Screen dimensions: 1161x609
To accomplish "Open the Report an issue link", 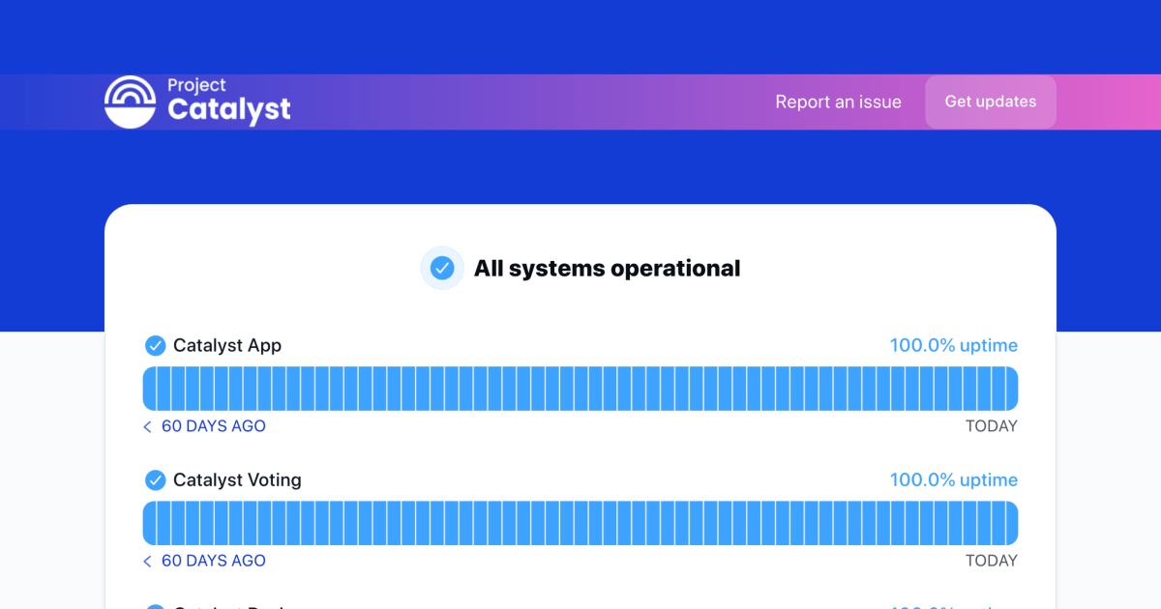I will [x=838, y=101].
